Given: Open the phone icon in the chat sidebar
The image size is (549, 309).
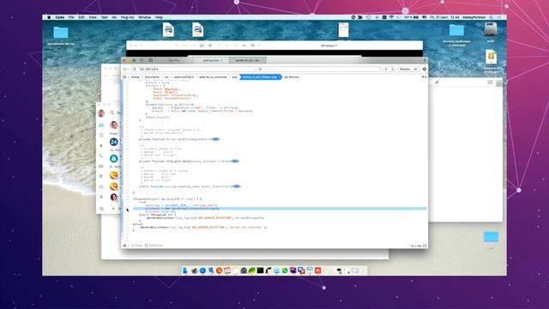Looking at the screenshot, I should [x=101, y=155].
